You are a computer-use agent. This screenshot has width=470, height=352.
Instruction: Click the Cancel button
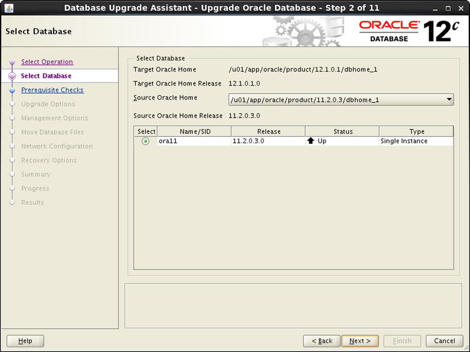(x=444, y=341)
